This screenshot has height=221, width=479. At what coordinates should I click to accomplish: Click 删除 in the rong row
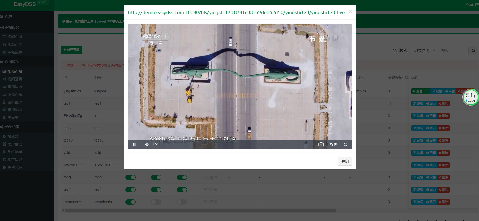[443, 177]
